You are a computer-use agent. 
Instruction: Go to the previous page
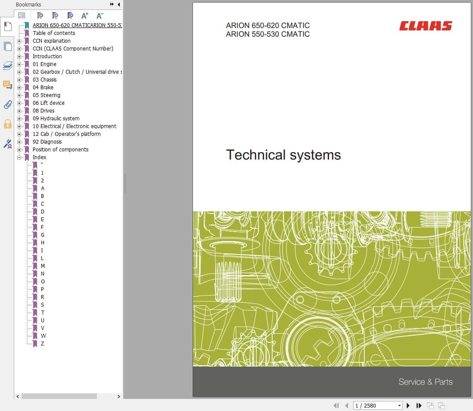tap(347, 405)
